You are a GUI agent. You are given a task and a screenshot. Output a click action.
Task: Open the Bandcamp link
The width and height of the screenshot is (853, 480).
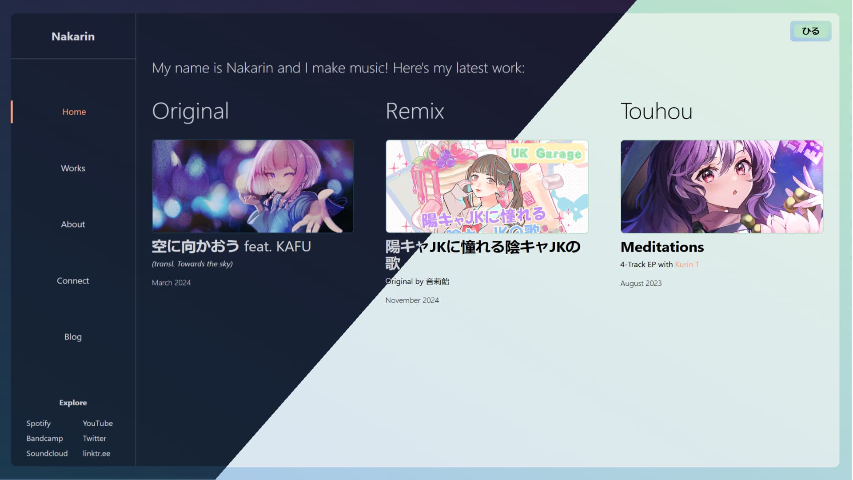coord(44,439)
